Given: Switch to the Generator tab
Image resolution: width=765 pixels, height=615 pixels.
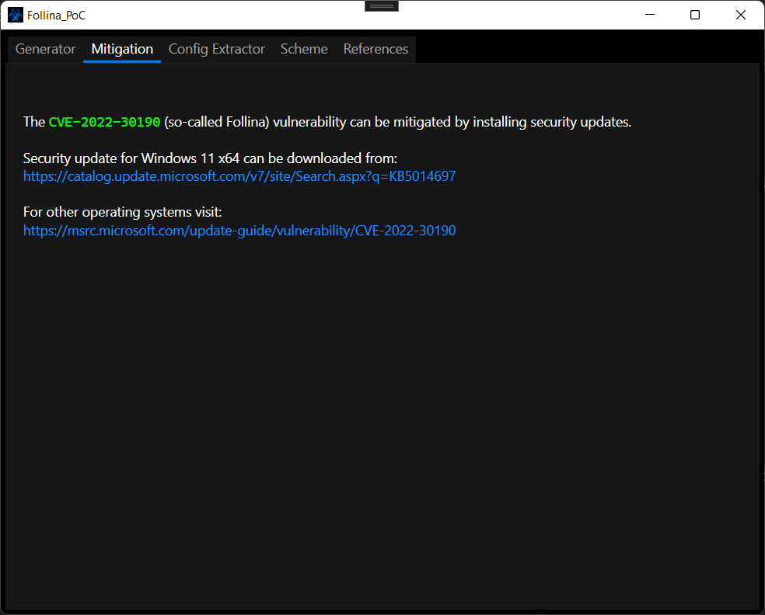Looking at the screenshot, I should [x=45, y=49].
